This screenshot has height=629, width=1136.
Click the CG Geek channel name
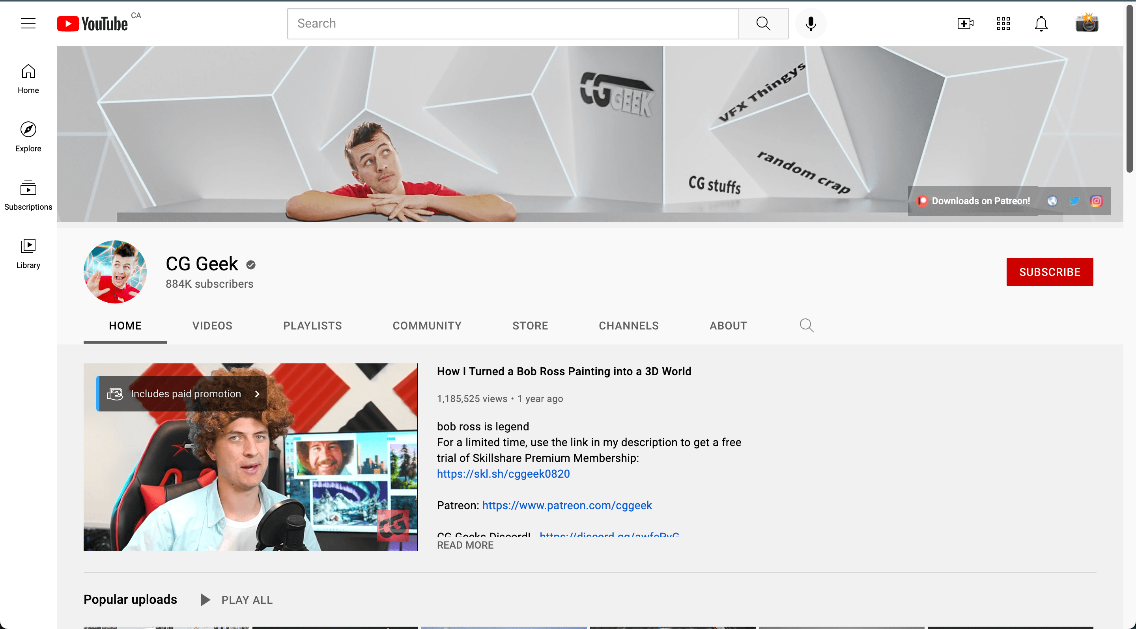tap(202, 264)
